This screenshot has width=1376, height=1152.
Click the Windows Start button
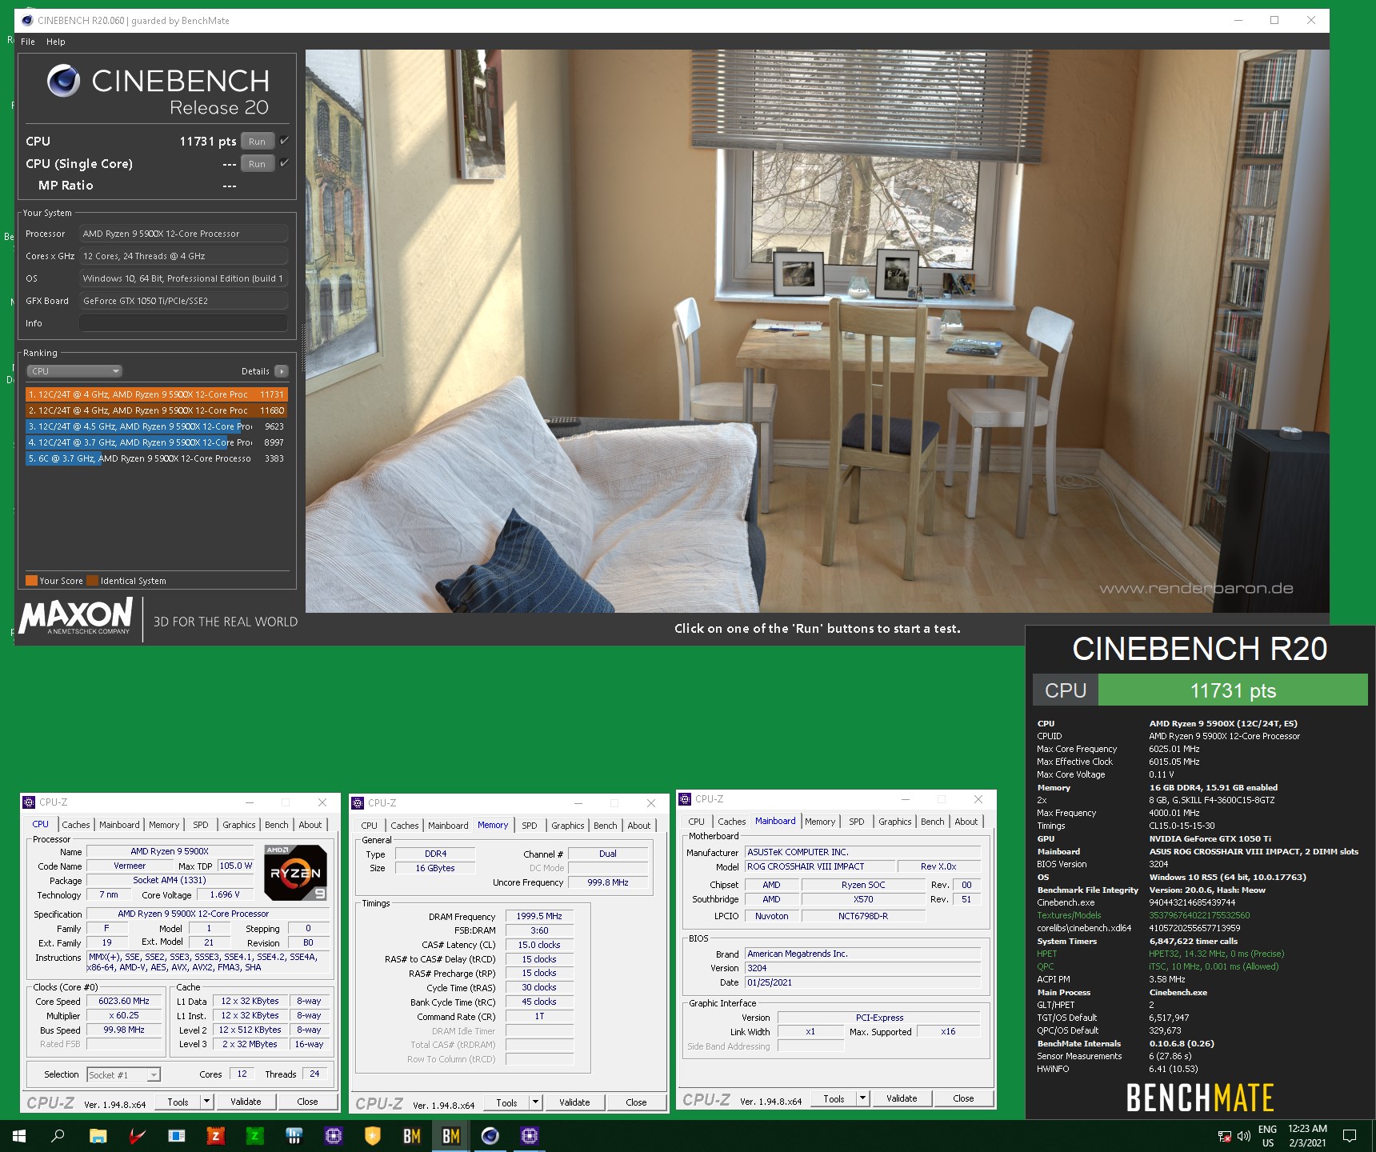pyautogui.click(x=19, y=1136)
